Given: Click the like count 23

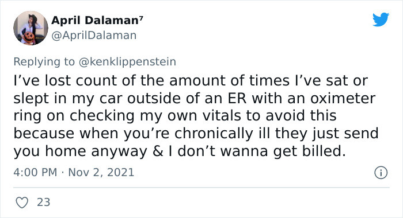Looking at the screenshot, I should tap(43, 202).
